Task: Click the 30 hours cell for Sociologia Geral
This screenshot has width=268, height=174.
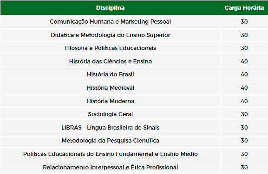Action: (244, 114)
